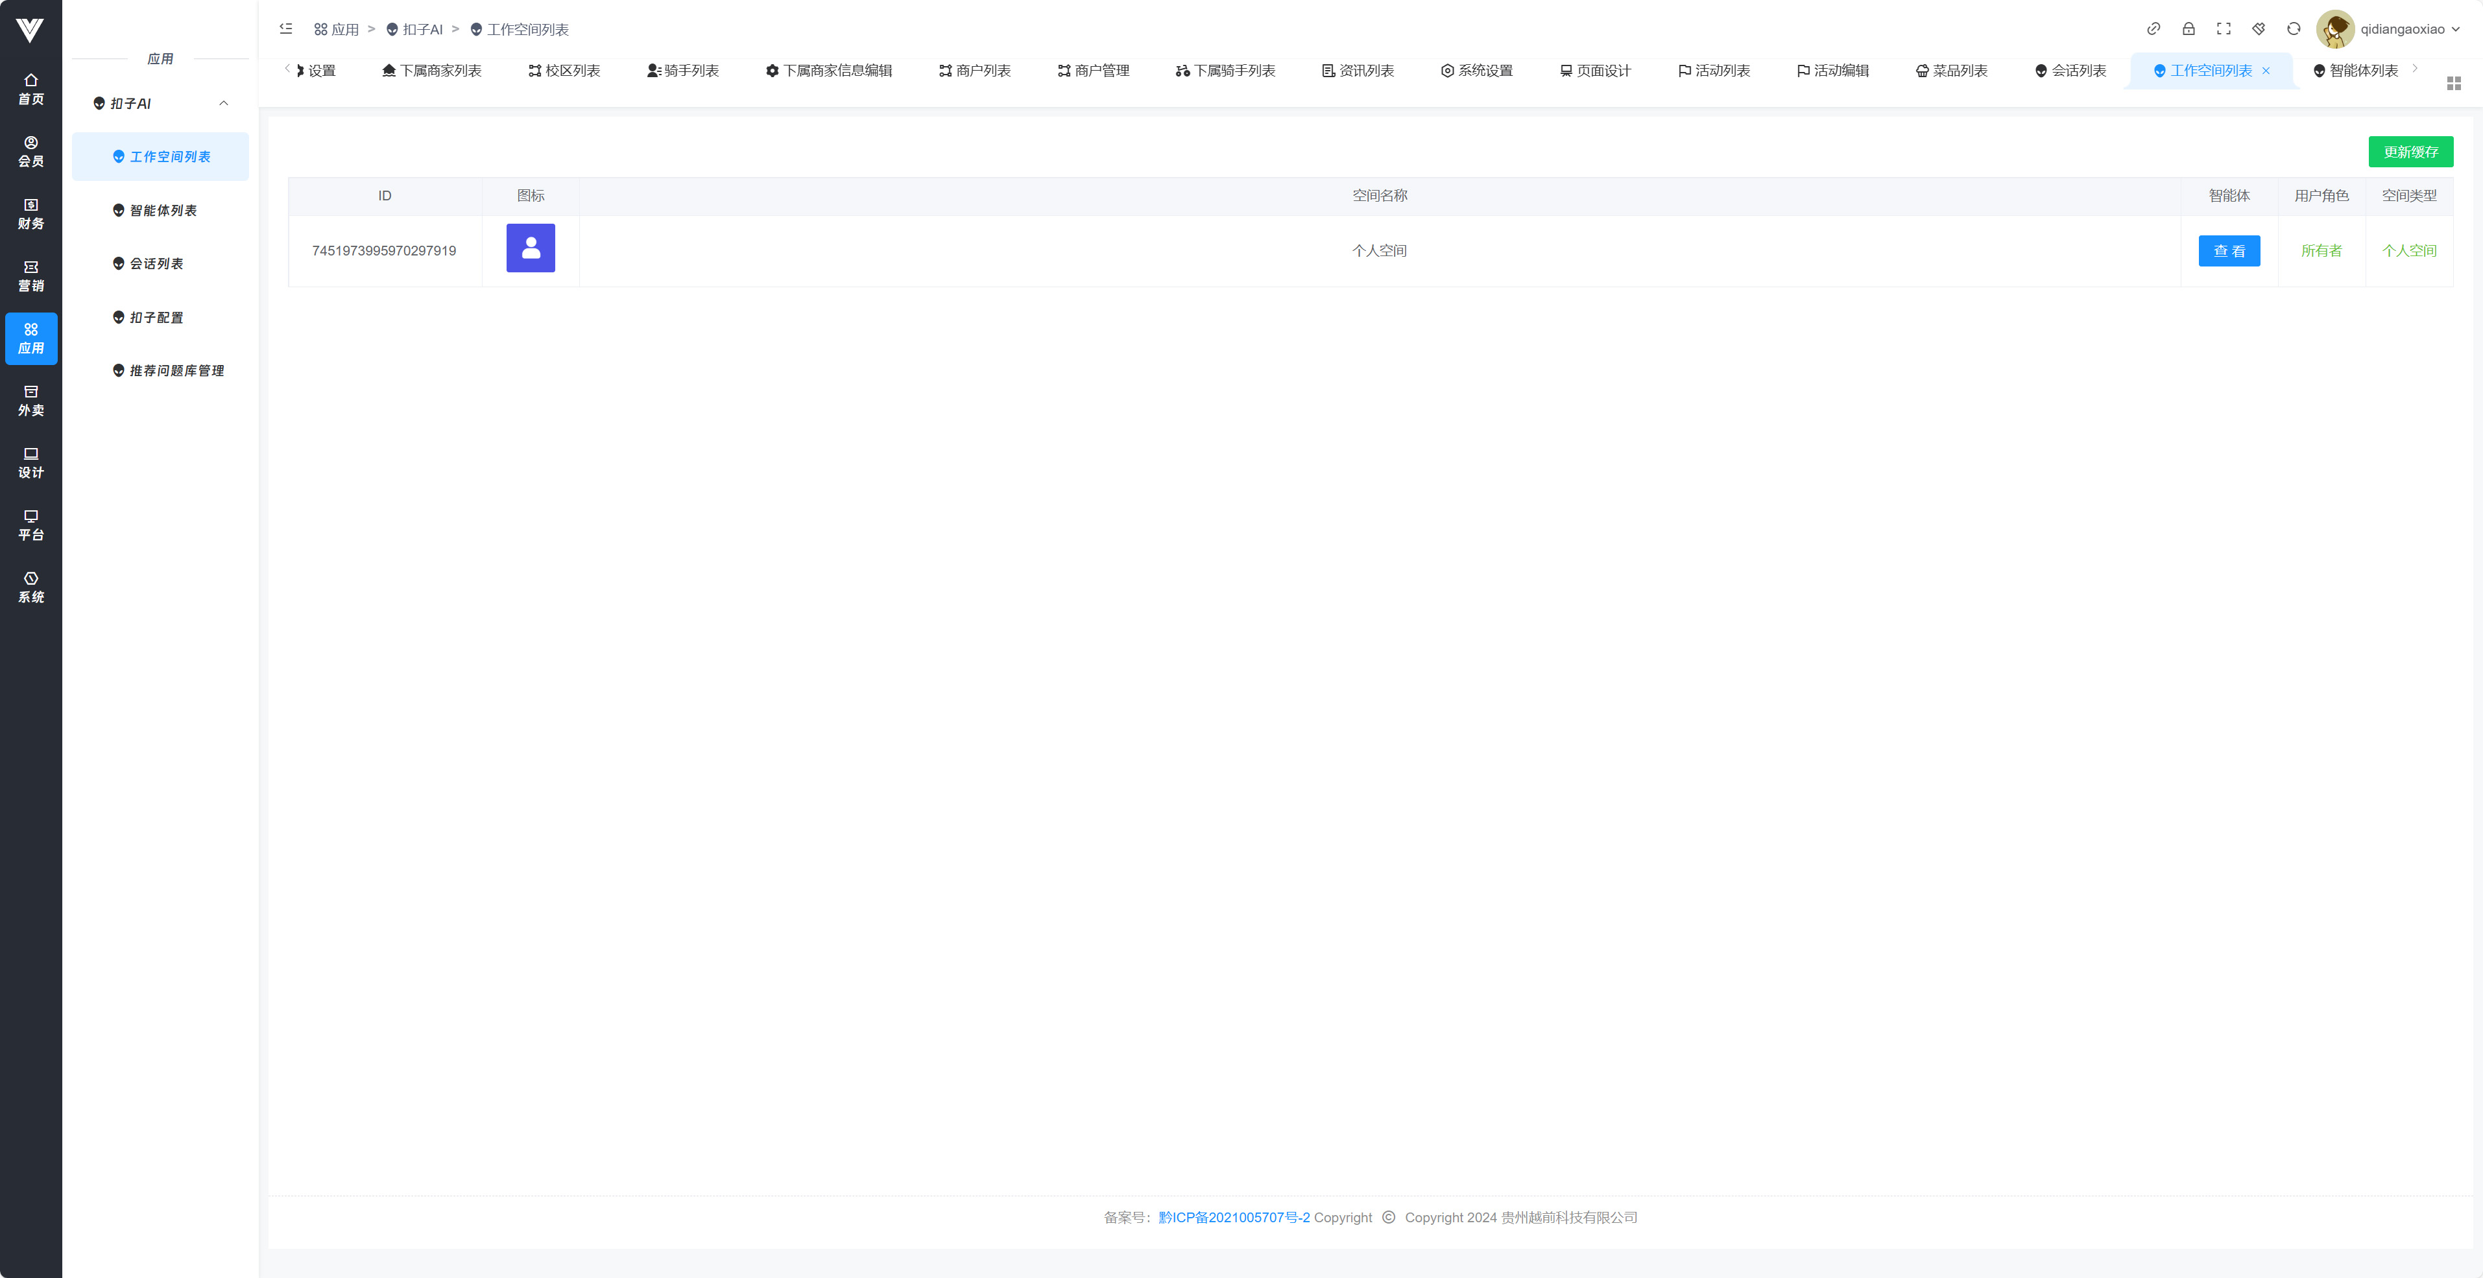Click the 更新缓存 button
The width and height of the screenshot is (2483, 1278).
click(2411, 151)
